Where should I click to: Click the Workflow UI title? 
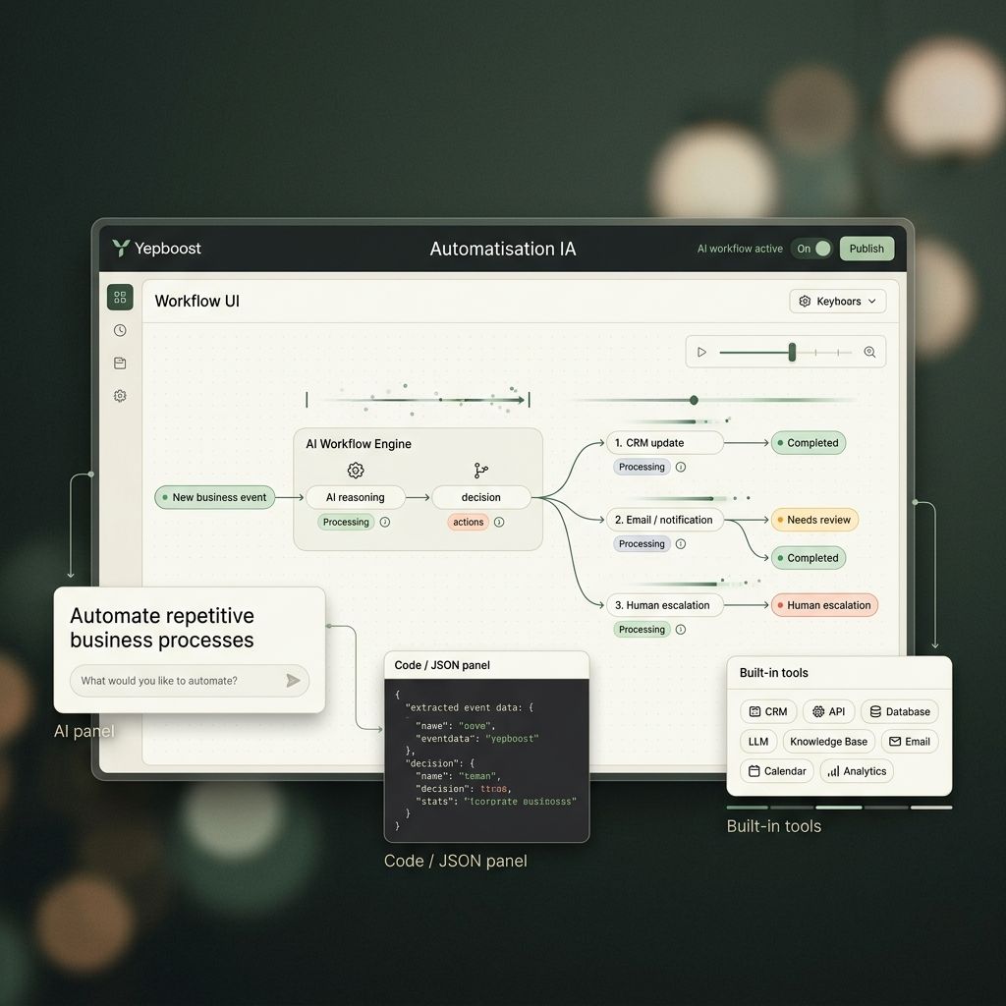[196, 301]
